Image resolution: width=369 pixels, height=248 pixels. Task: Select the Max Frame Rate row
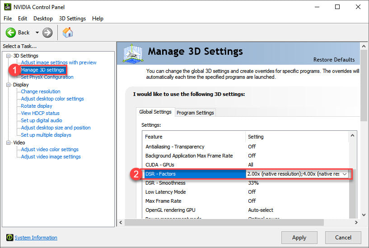pos(245,201)
